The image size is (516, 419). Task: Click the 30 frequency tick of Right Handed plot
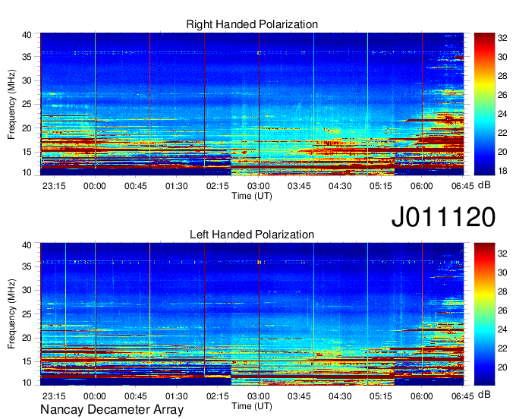[27, 80]
